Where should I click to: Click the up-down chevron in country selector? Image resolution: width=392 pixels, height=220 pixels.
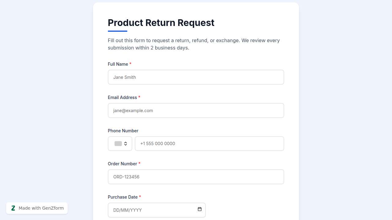(x=126, y=144)
